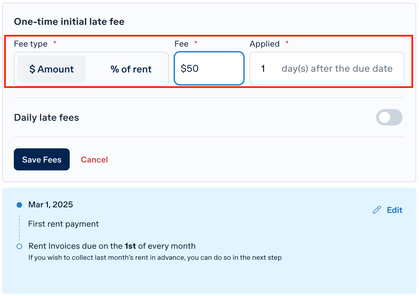Image resolution: width=419 pixels, height=296 pixels.
Task: Save the fees with Save Fees button
Action: pos(42,159)
